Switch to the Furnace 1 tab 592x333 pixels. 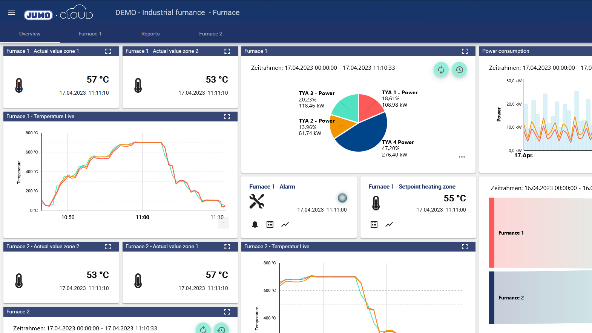tap(90, 34)
